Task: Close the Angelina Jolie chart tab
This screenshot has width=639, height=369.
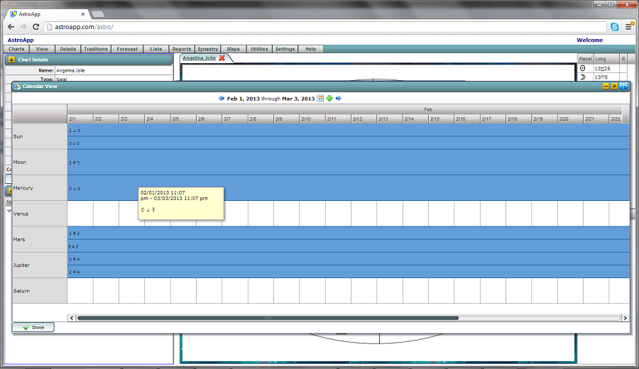Action: pos(222,58)
